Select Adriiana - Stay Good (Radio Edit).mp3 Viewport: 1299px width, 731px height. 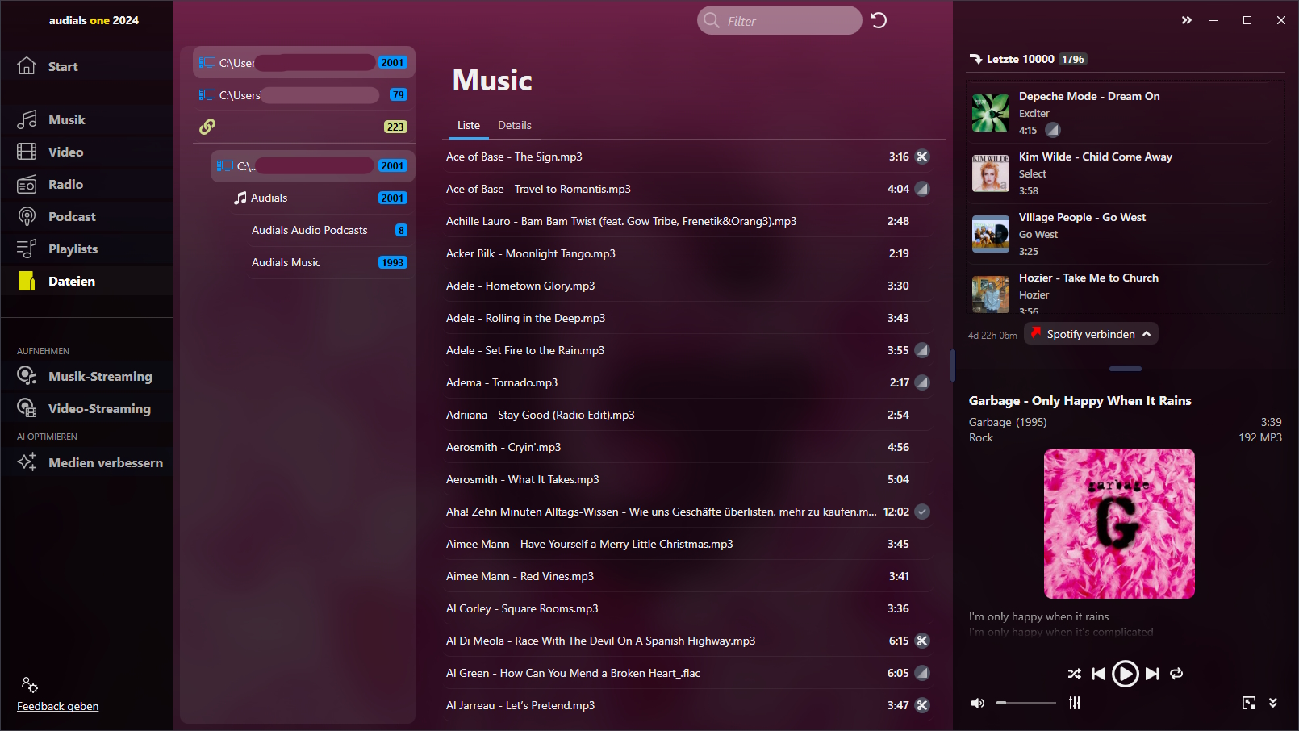click(687, 415)
